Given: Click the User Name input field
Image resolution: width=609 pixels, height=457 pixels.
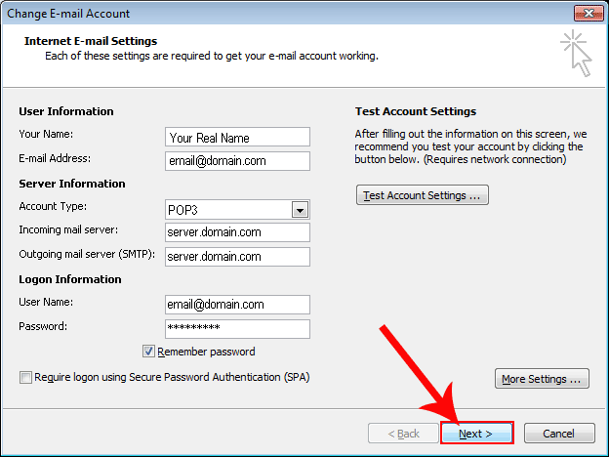Looking at the screenshot, I should point(237,305).
